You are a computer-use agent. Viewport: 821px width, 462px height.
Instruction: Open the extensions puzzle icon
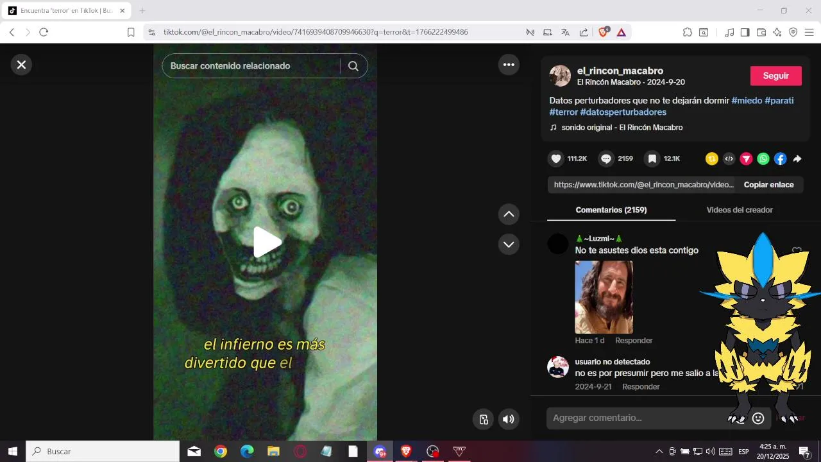click(x=688, y=32)
